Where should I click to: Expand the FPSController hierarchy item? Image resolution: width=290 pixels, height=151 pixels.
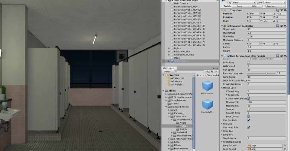(x=169, y=61)
